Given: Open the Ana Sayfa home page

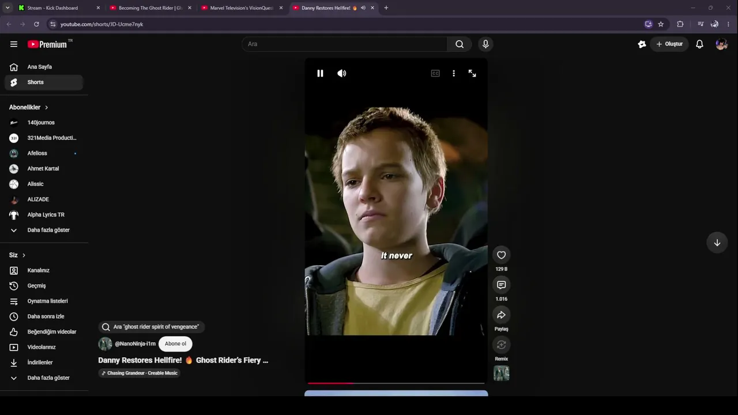Looking at the screenshot, I should point(44,67).
